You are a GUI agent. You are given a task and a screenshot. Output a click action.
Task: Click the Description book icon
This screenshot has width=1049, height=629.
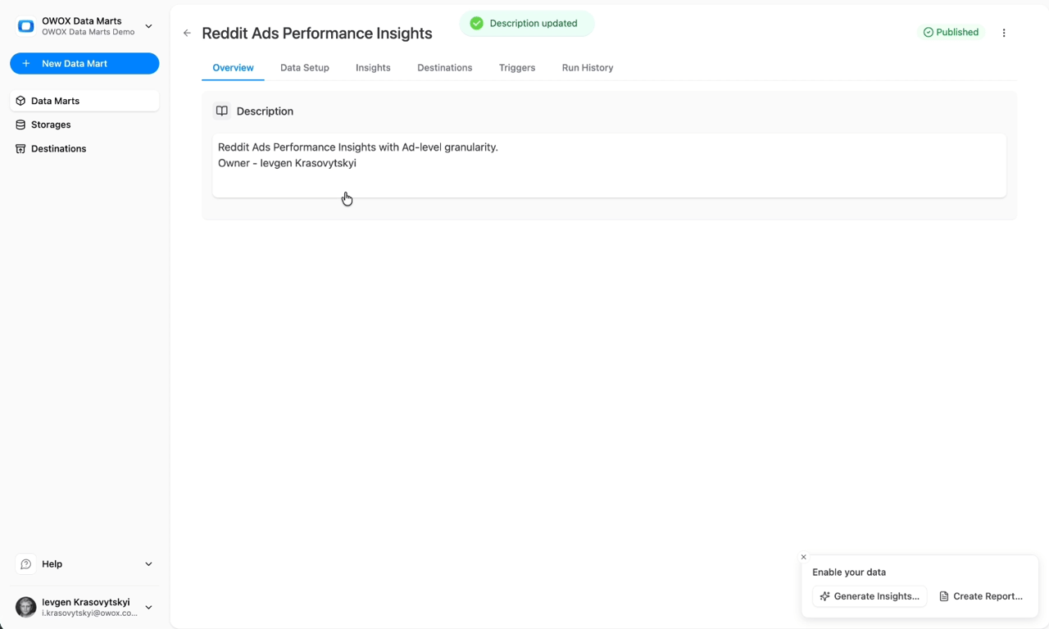[221, 111]
